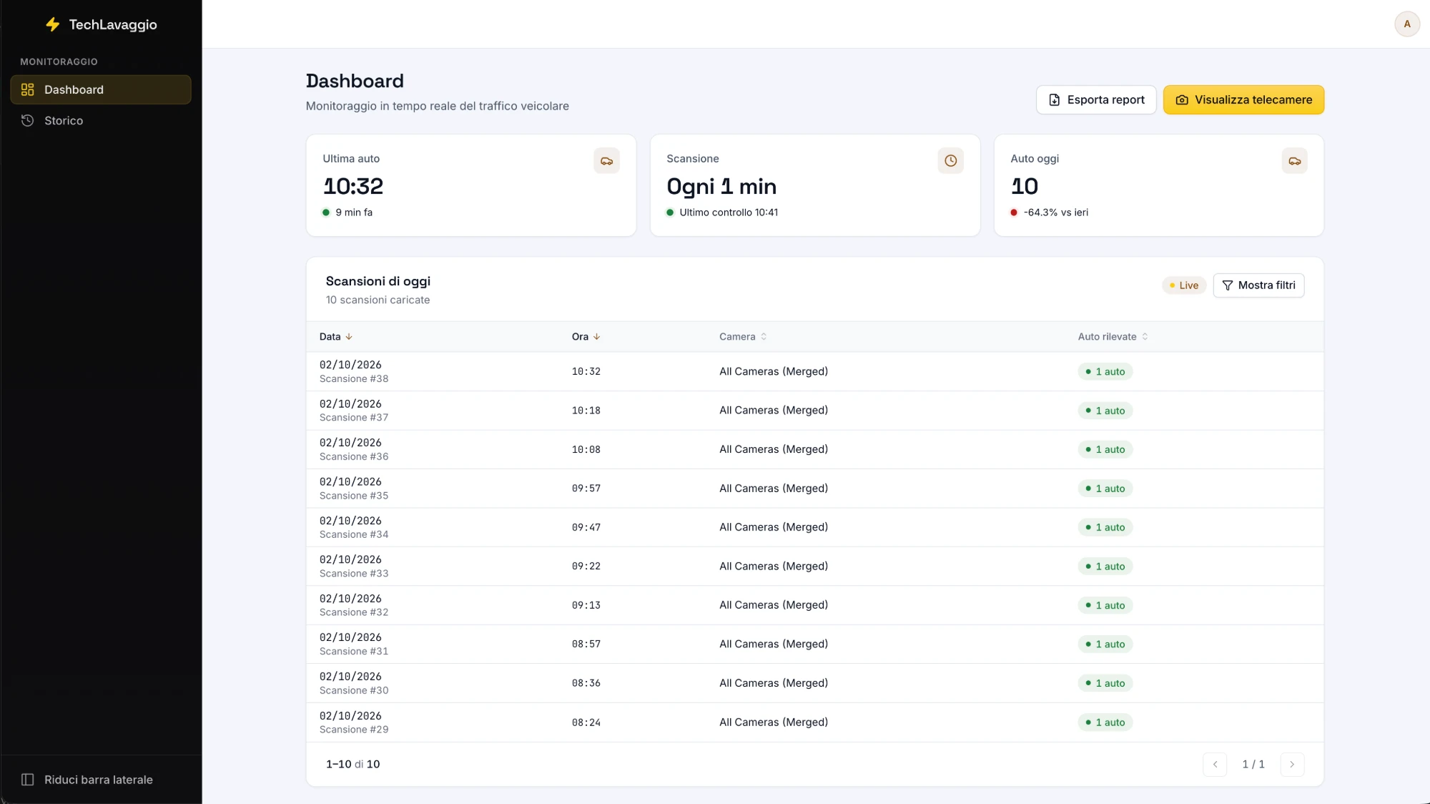Go to previous page arrow
1430x804 pixels.
pyautogui.click(x=1215, y=765)
